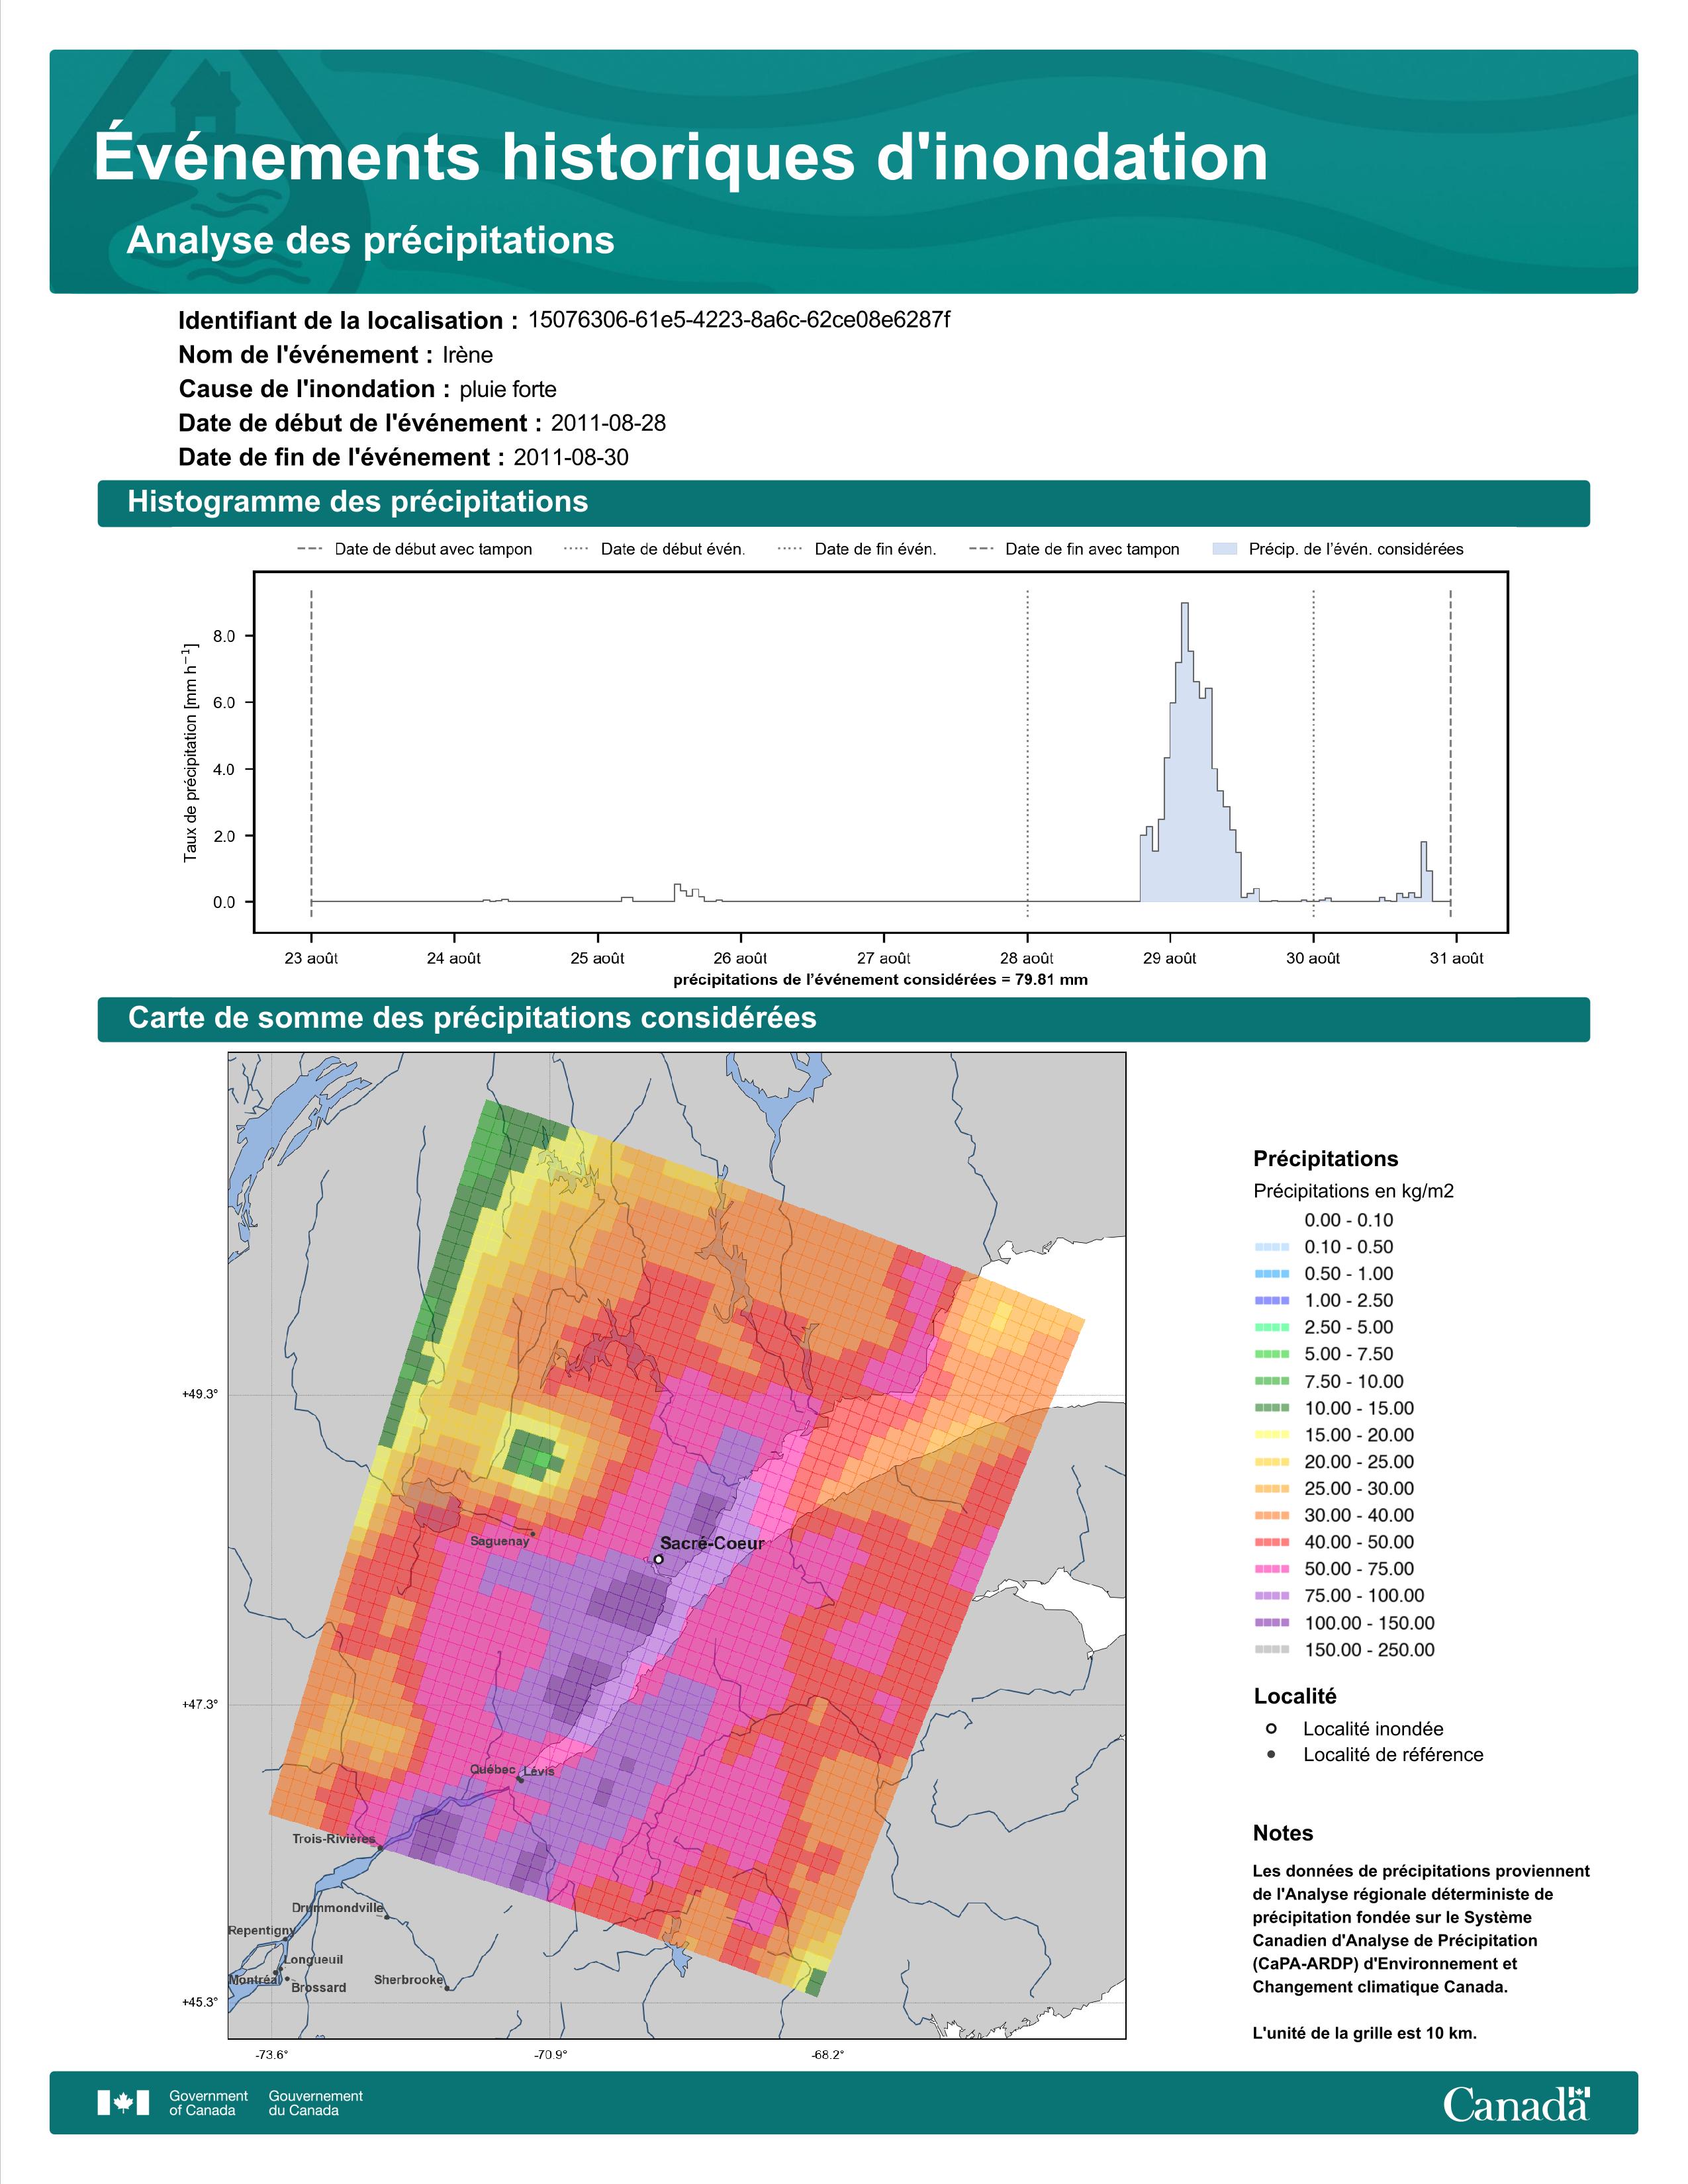1688x2184 pixels.
Task: Click the Date de fin évén. legend entry
Action: click(857, 549)
